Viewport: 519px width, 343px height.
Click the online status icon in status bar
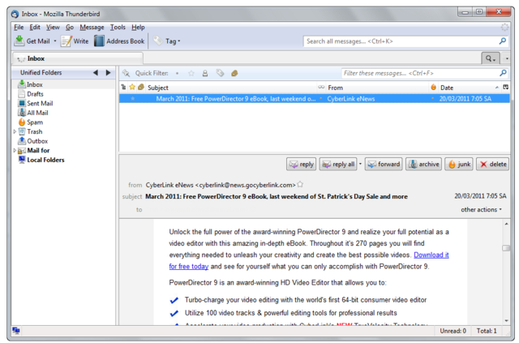click(x=16, y=331)
